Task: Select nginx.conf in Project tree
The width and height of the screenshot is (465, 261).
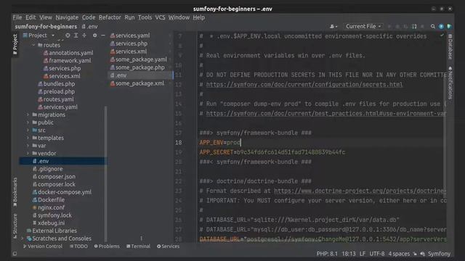Action: click(x=49, y=207)
